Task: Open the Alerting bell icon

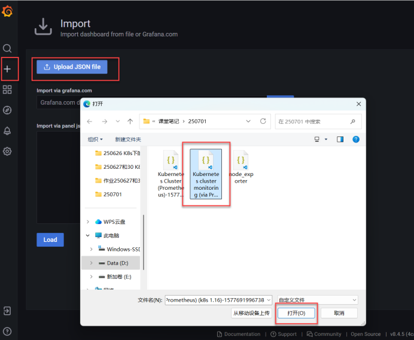Action: pyautogui.click(x=7, y=130)
